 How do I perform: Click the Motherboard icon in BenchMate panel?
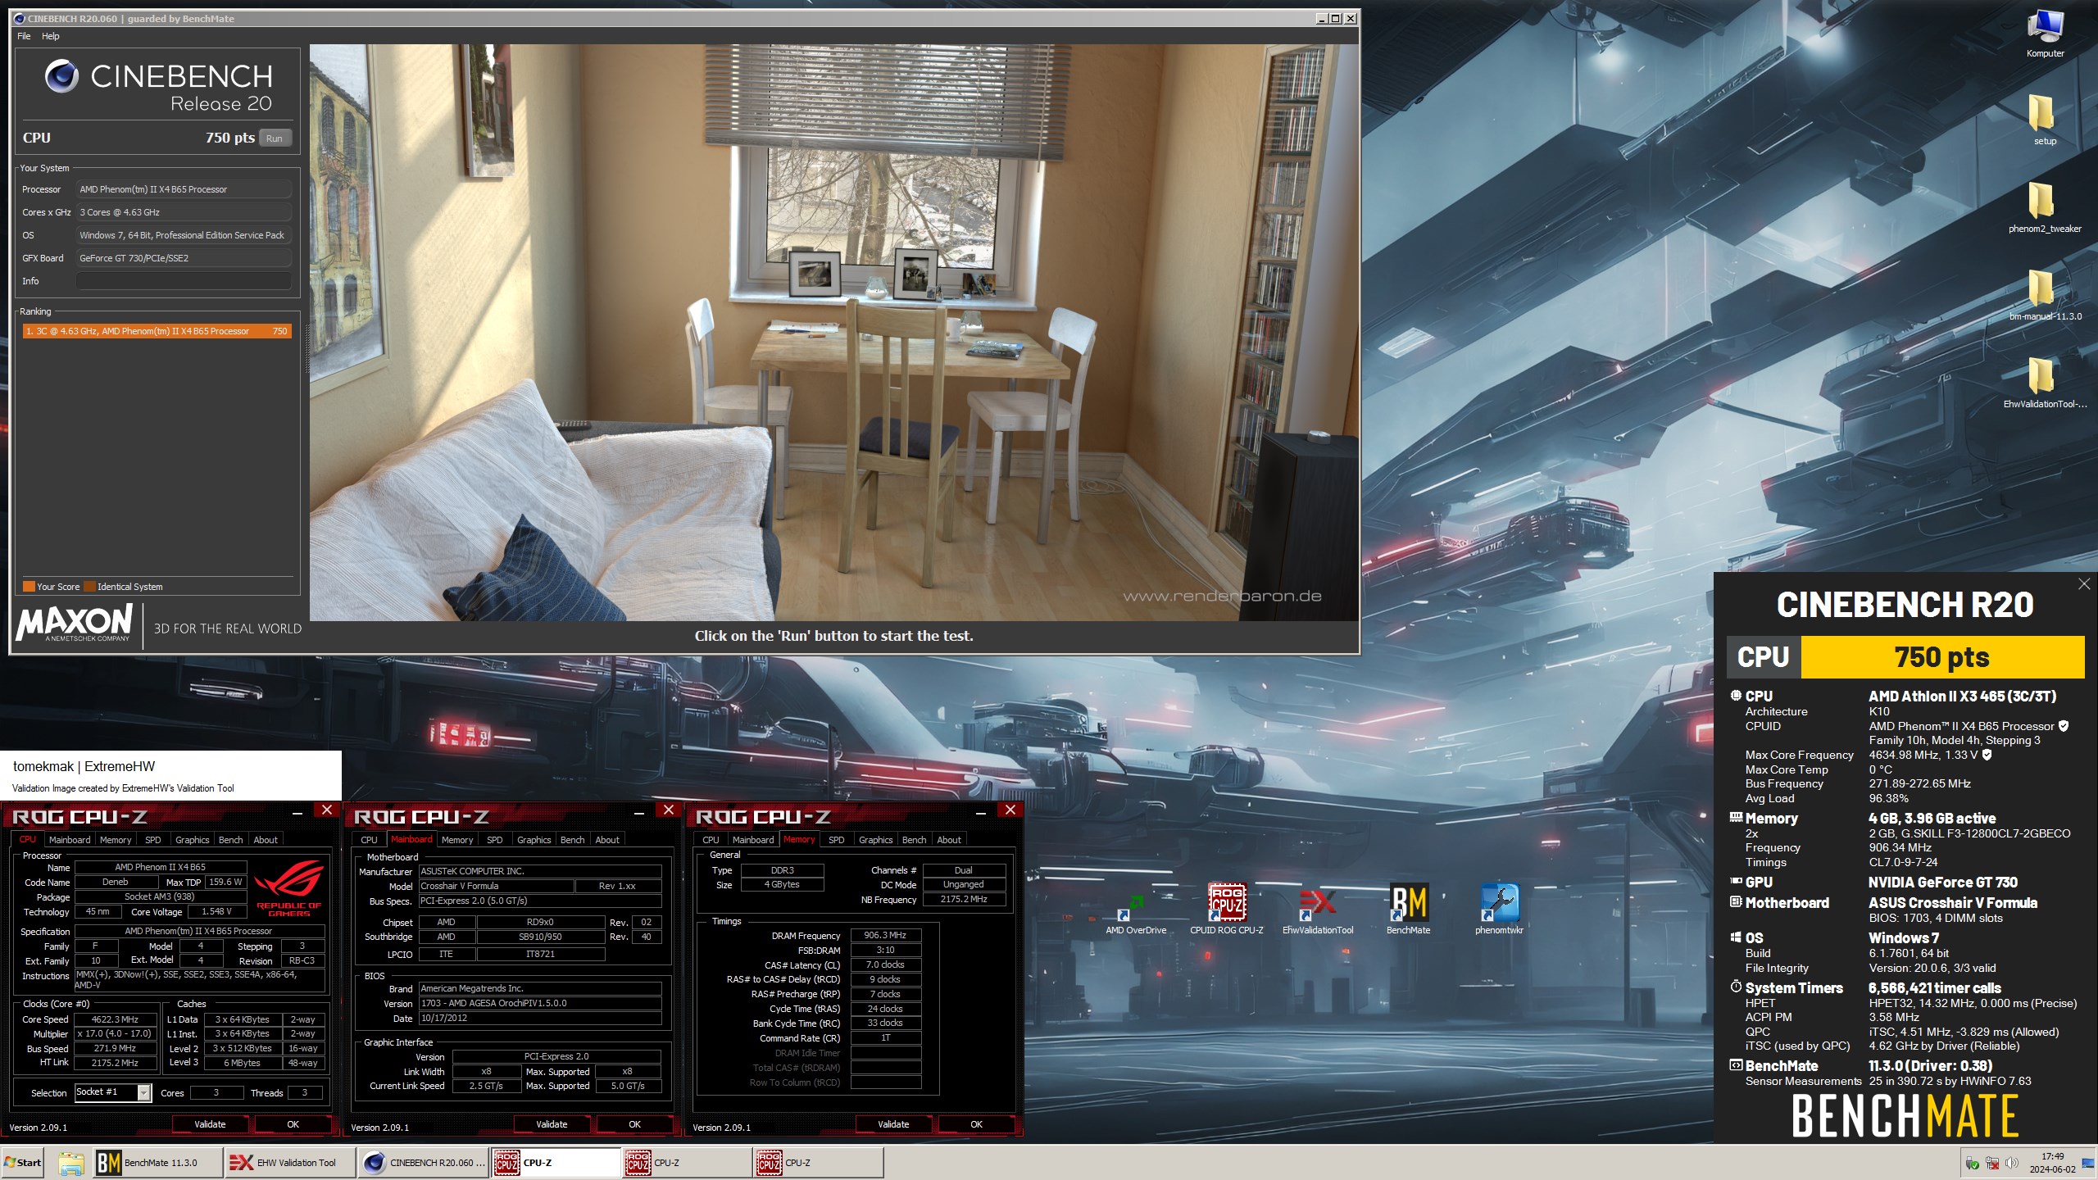coord(1736,902)
